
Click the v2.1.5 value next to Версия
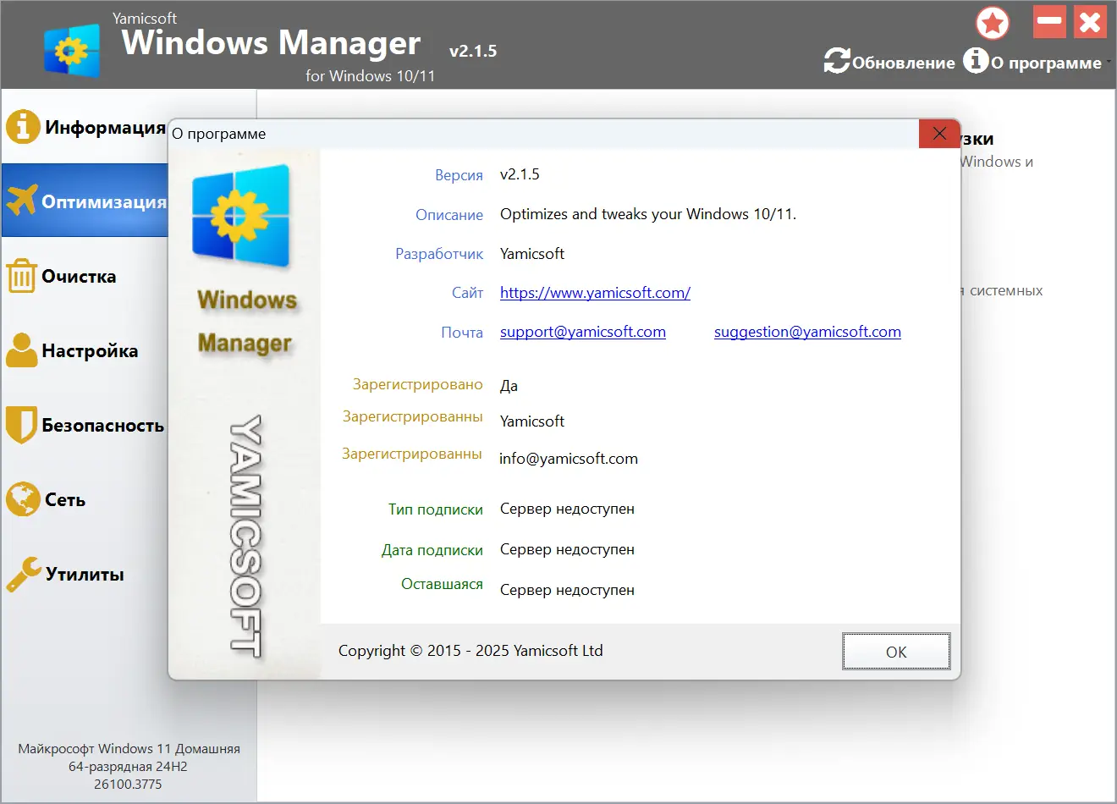520,174
